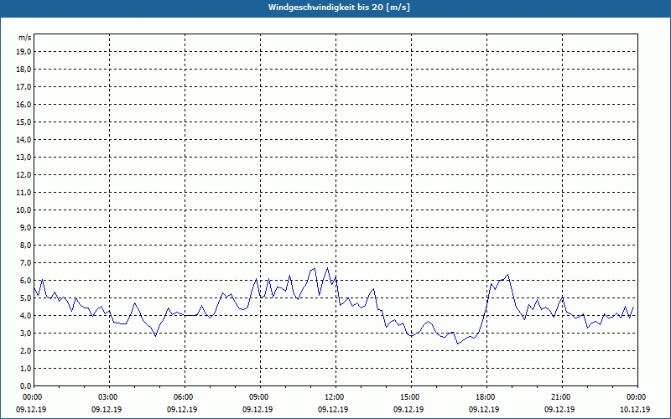Viewport: 671px width, 419px height.
Task: Click the 09:00 time label
Action: pyautogui.click(x=261, y=397)
